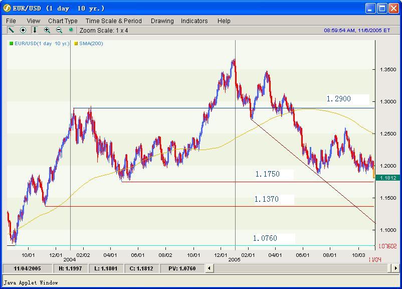The width and height of the screenshot is (402, 289).
Task: Click the yellow SMA(200) legend swatch
Action: (x=76, y=43)
